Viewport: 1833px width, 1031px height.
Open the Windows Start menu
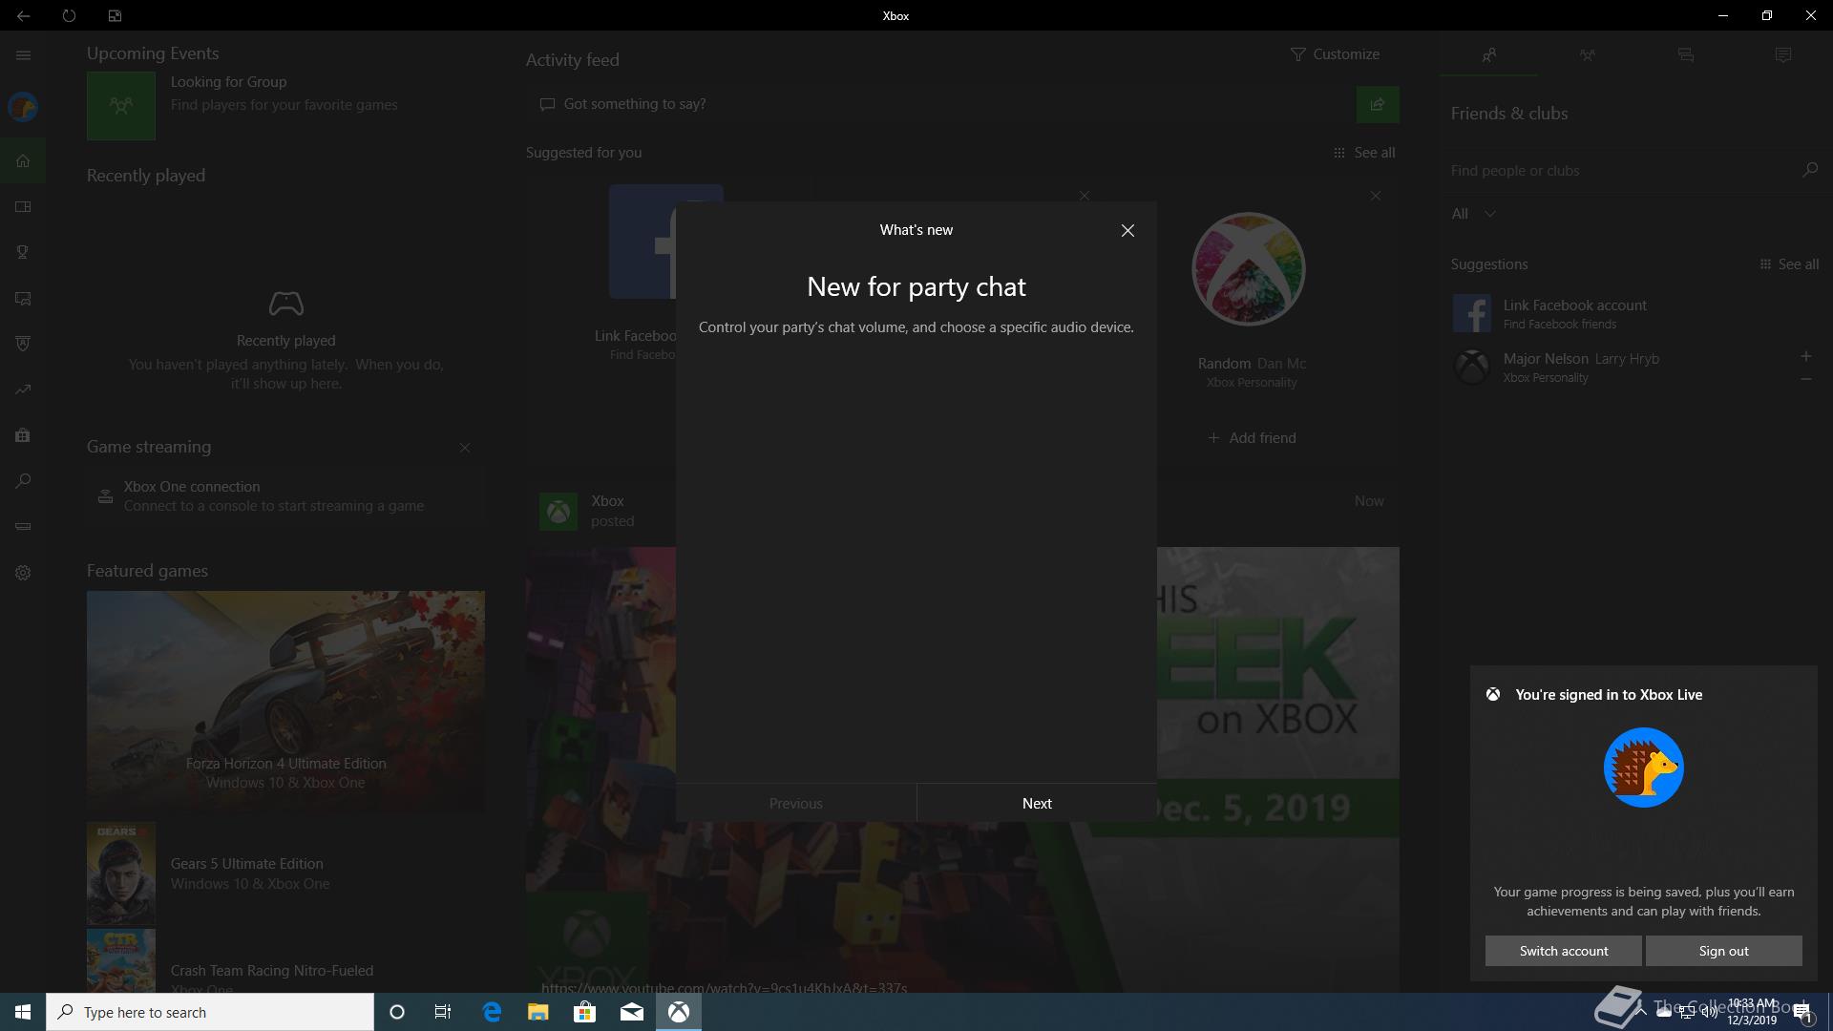23,1012
